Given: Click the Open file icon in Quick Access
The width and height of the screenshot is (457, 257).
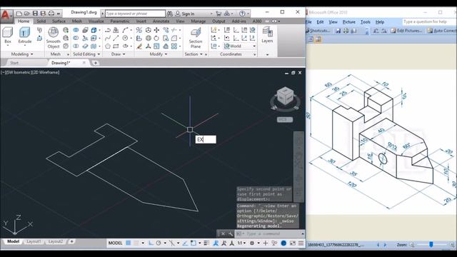Looking at the screenshot, I should [x=27, y=14].
